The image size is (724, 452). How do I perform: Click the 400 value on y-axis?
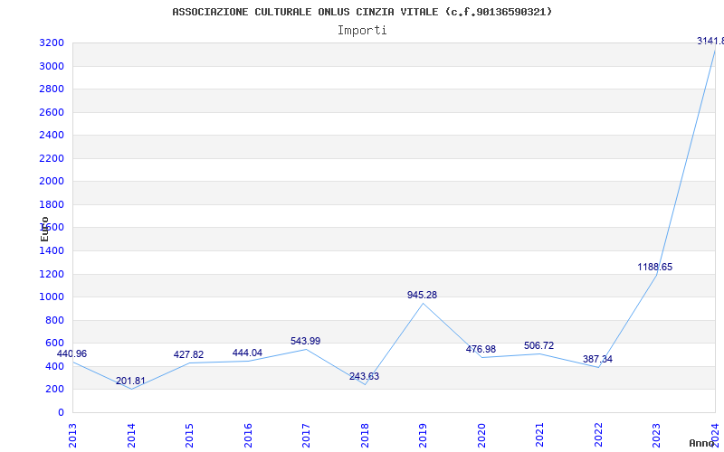tap(54, 367)
